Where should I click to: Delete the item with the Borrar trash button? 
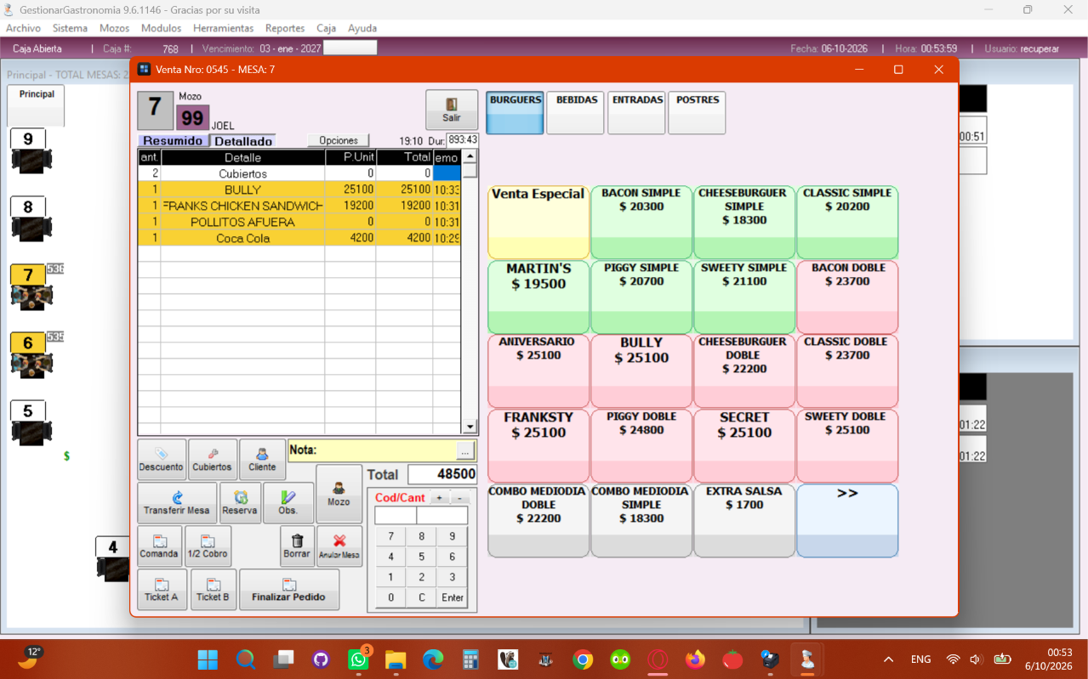tap(297, 546)
